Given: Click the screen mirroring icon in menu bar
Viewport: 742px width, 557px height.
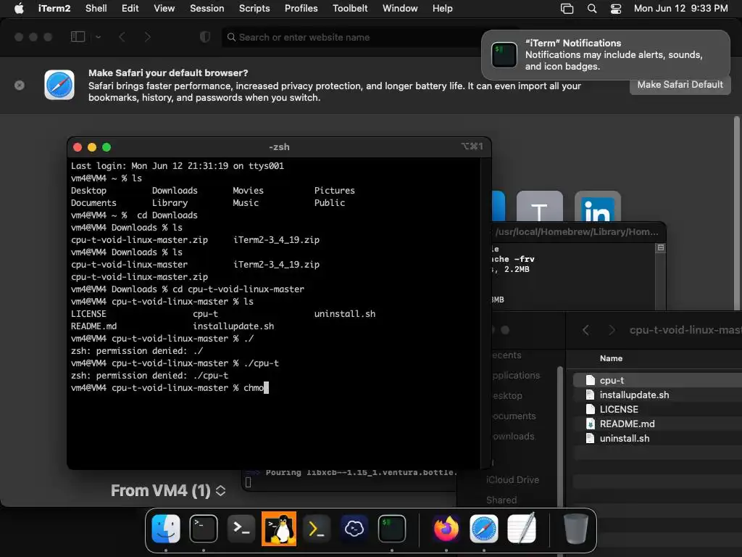Looking at the screenshot, I should pyautogui.click(x=567, y=9).
